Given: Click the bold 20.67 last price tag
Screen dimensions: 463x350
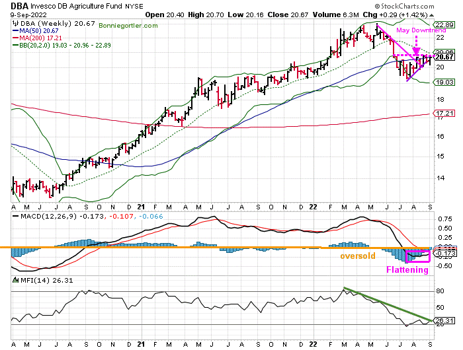Looking at the screenshot, I should point(444,57).
